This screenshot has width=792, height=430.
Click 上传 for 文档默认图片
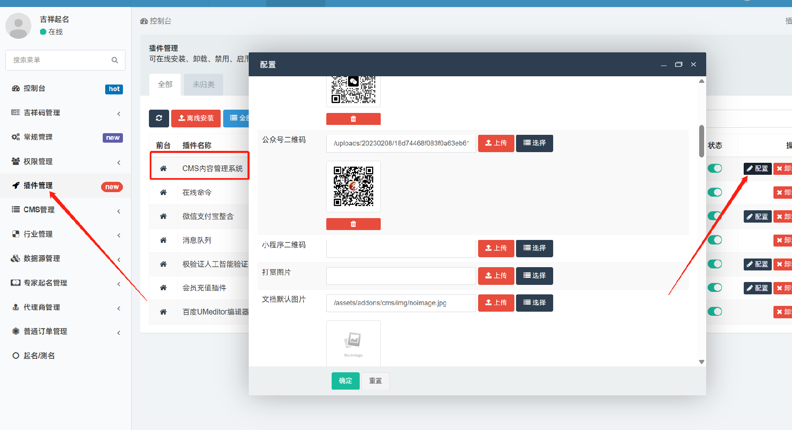pyautogui.click(x=496, y=303)
